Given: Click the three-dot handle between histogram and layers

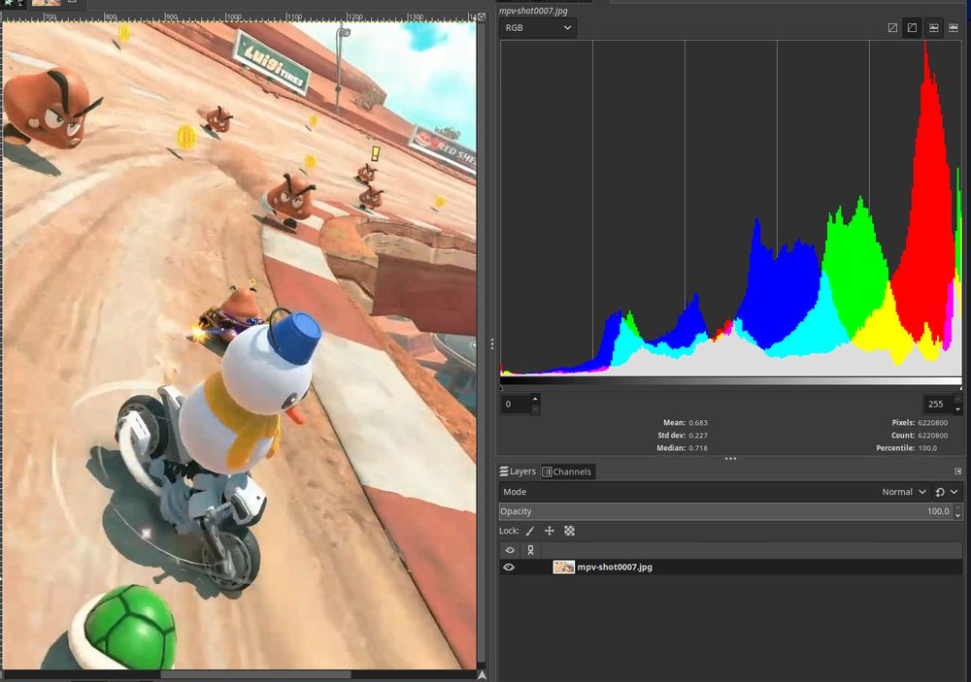Looking at the screenshot, I should (x=731, y=459).
